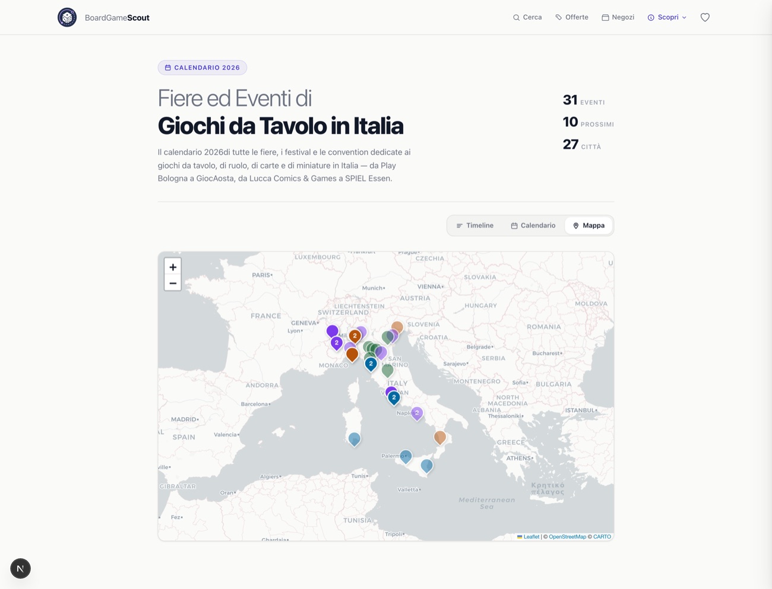Click the '27 Città' statistic
The image size is (772, 589).
coord(582,145)
